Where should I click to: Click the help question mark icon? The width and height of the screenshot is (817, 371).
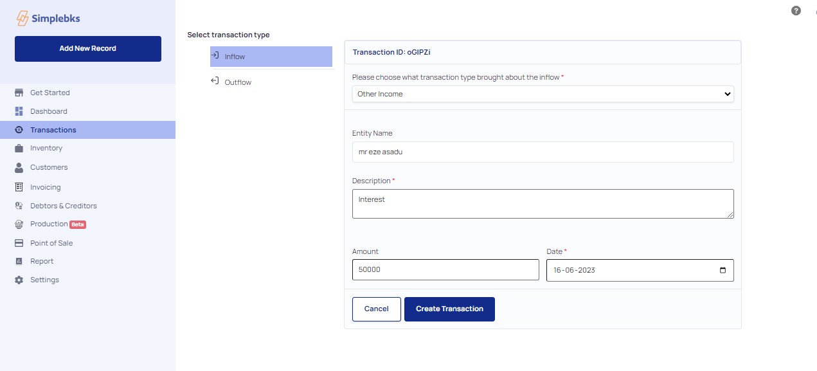[796, 11]
